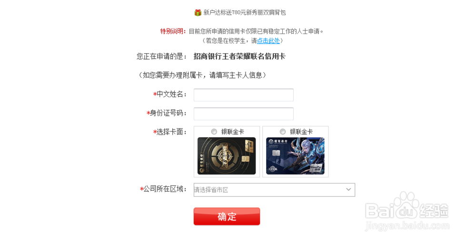Click the 银联金卡 label of black card
This screenshot has height=242, width=476.
[233, 131]
